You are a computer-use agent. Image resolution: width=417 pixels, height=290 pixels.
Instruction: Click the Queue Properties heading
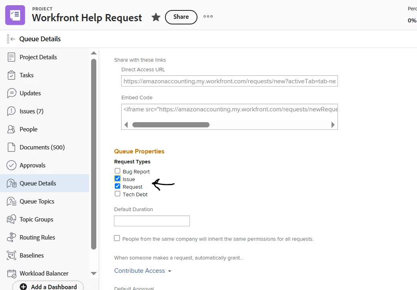click(x=139, y=151)
